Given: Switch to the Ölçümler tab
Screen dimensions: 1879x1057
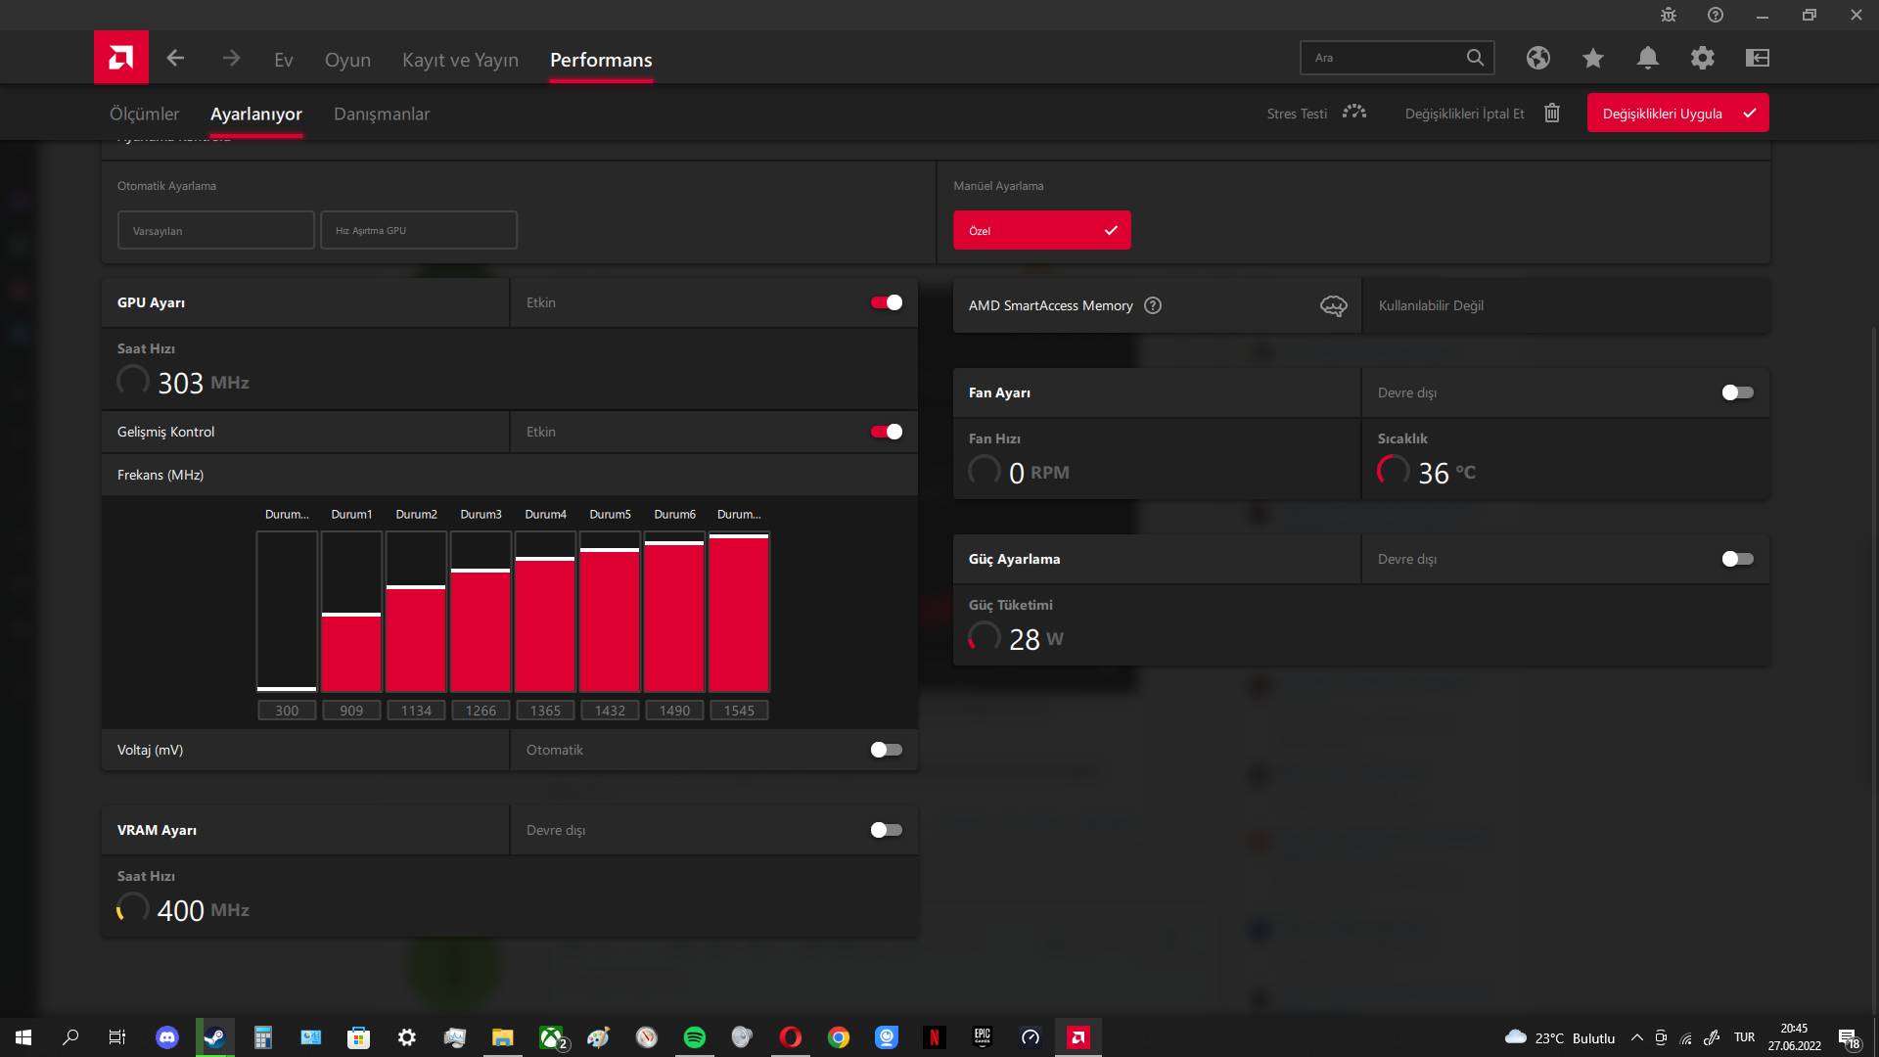Looking at the screenshot, I should (x=144, y=114).
